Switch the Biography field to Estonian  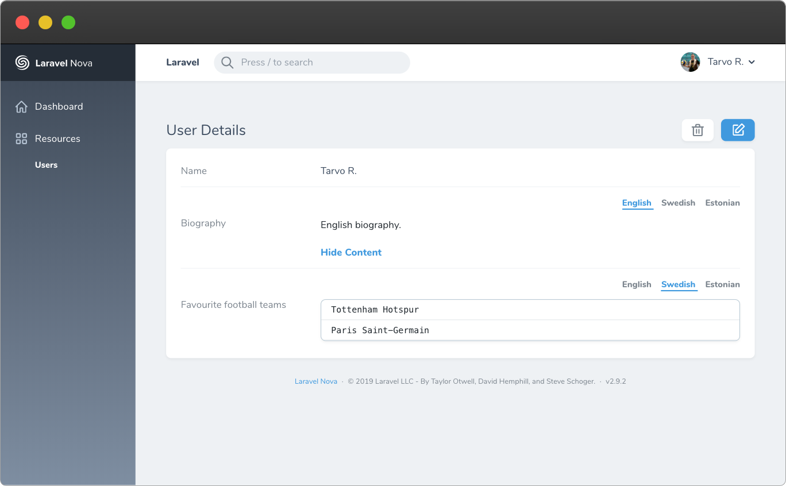pyautogui.click(x=722, y=203)
